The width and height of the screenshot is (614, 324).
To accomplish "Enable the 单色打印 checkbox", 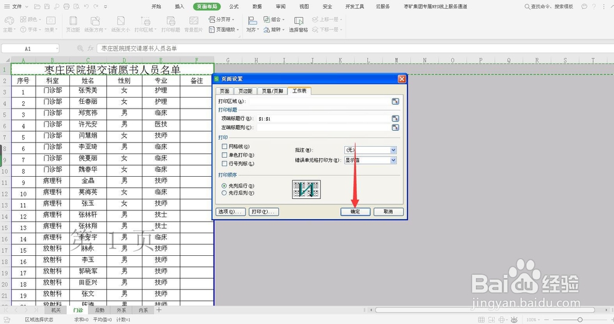I will (x=224, y=155).
